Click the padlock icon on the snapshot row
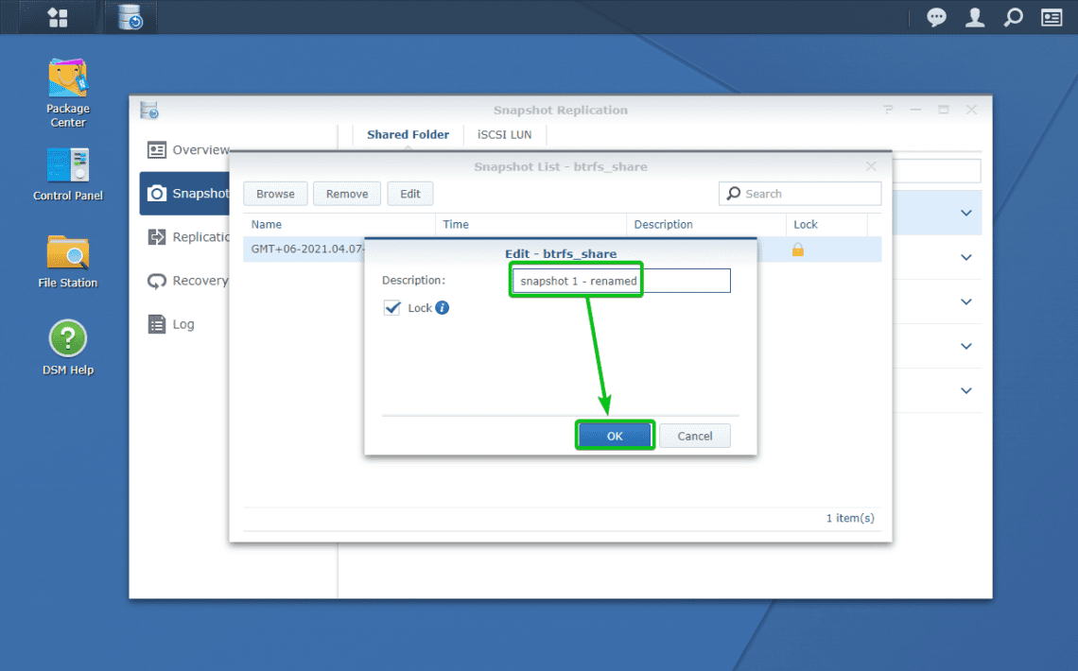Viewport: 1078px width, 671px height. pos(799,249)
